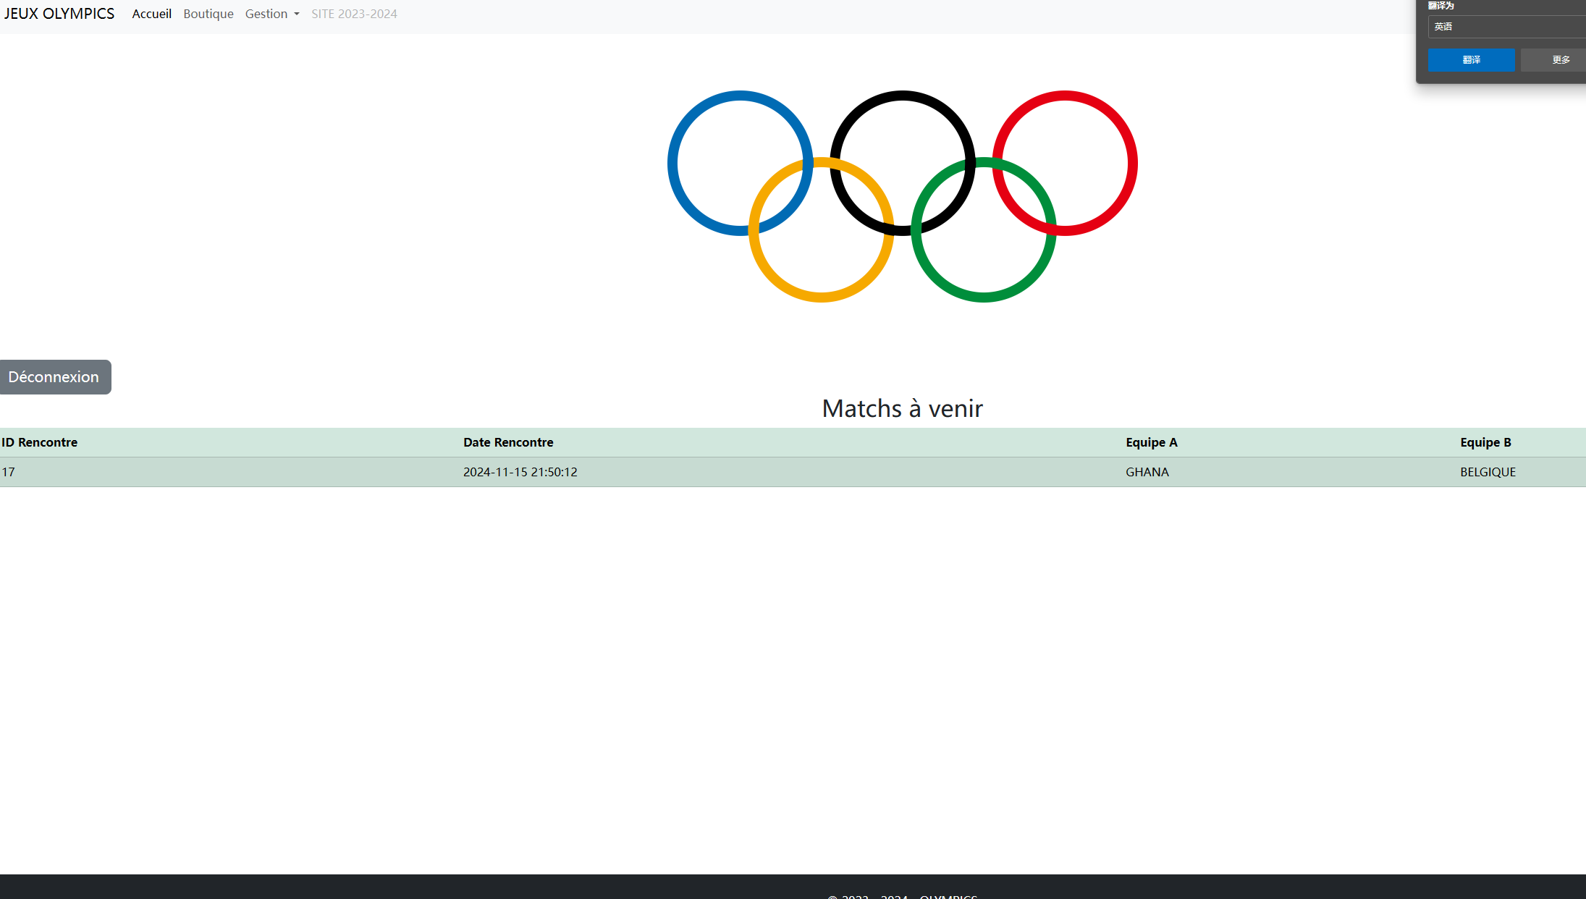This screenshot has width=1586, height=899.
Task: Select the GHANA team cell
Action: 1147,472
